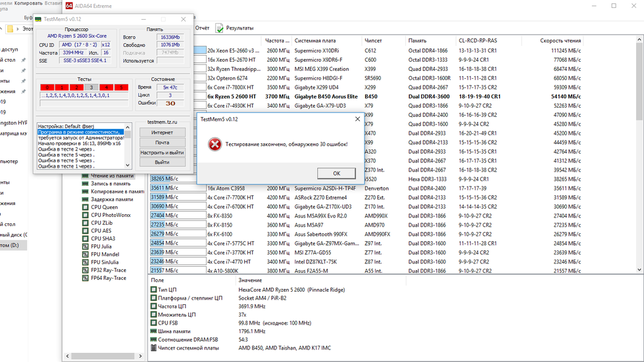Sort by the Память column header
The image size is (644, 362).
(430, 41)
